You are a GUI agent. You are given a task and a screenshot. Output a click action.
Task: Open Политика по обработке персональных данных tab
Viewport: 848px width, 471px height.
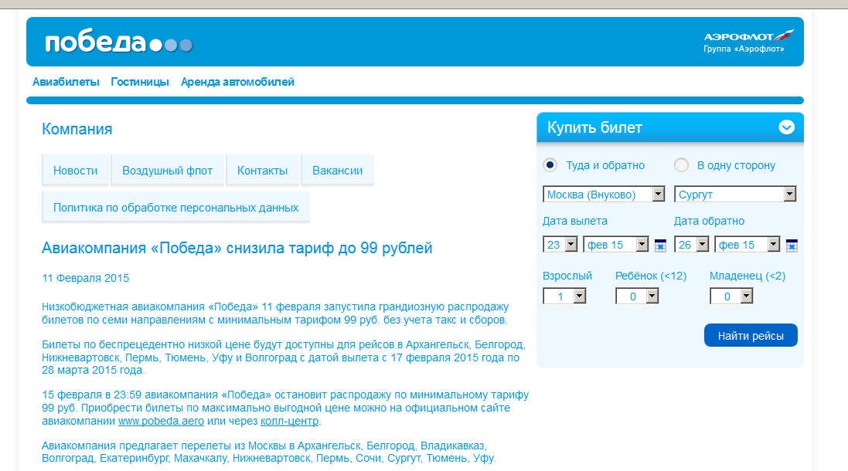(x=175, y=208)
